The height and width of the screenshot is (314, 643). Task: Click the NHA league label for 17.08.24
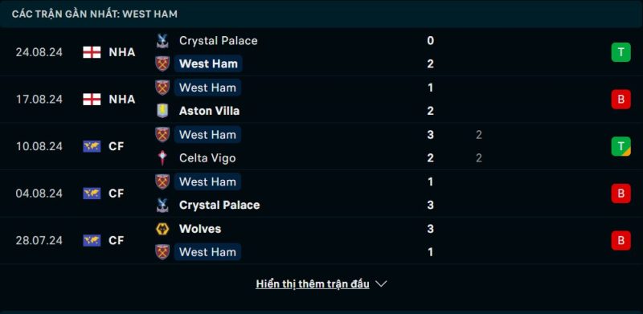[122, 100]
